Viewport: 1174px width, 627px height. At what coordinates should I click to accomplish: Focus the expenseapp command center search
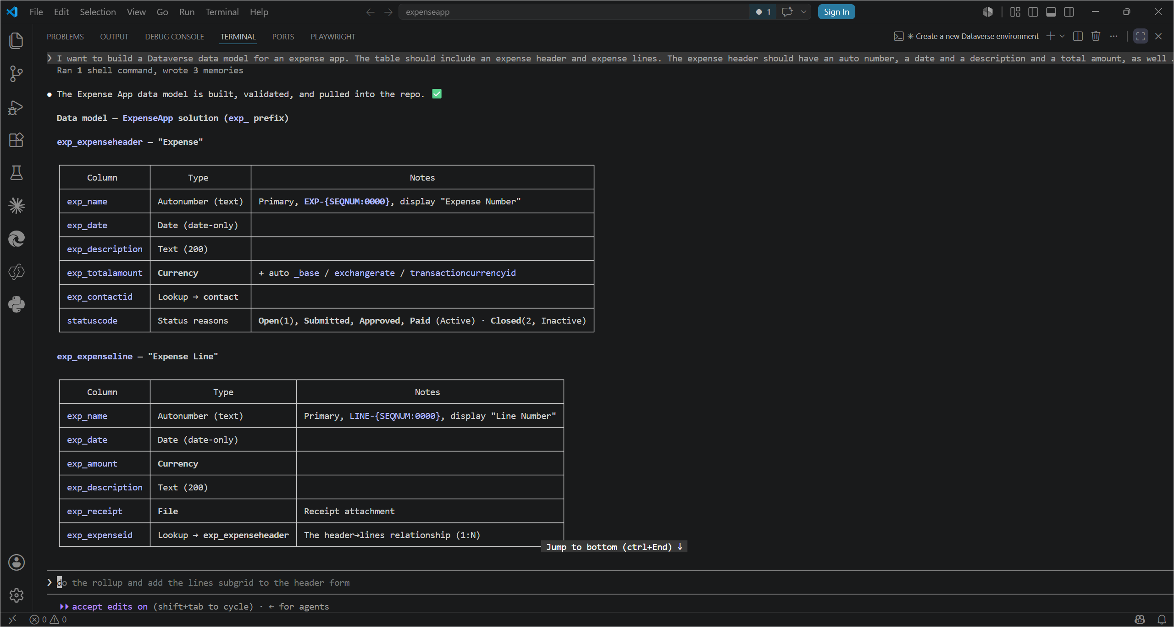[x=573, y=12]
